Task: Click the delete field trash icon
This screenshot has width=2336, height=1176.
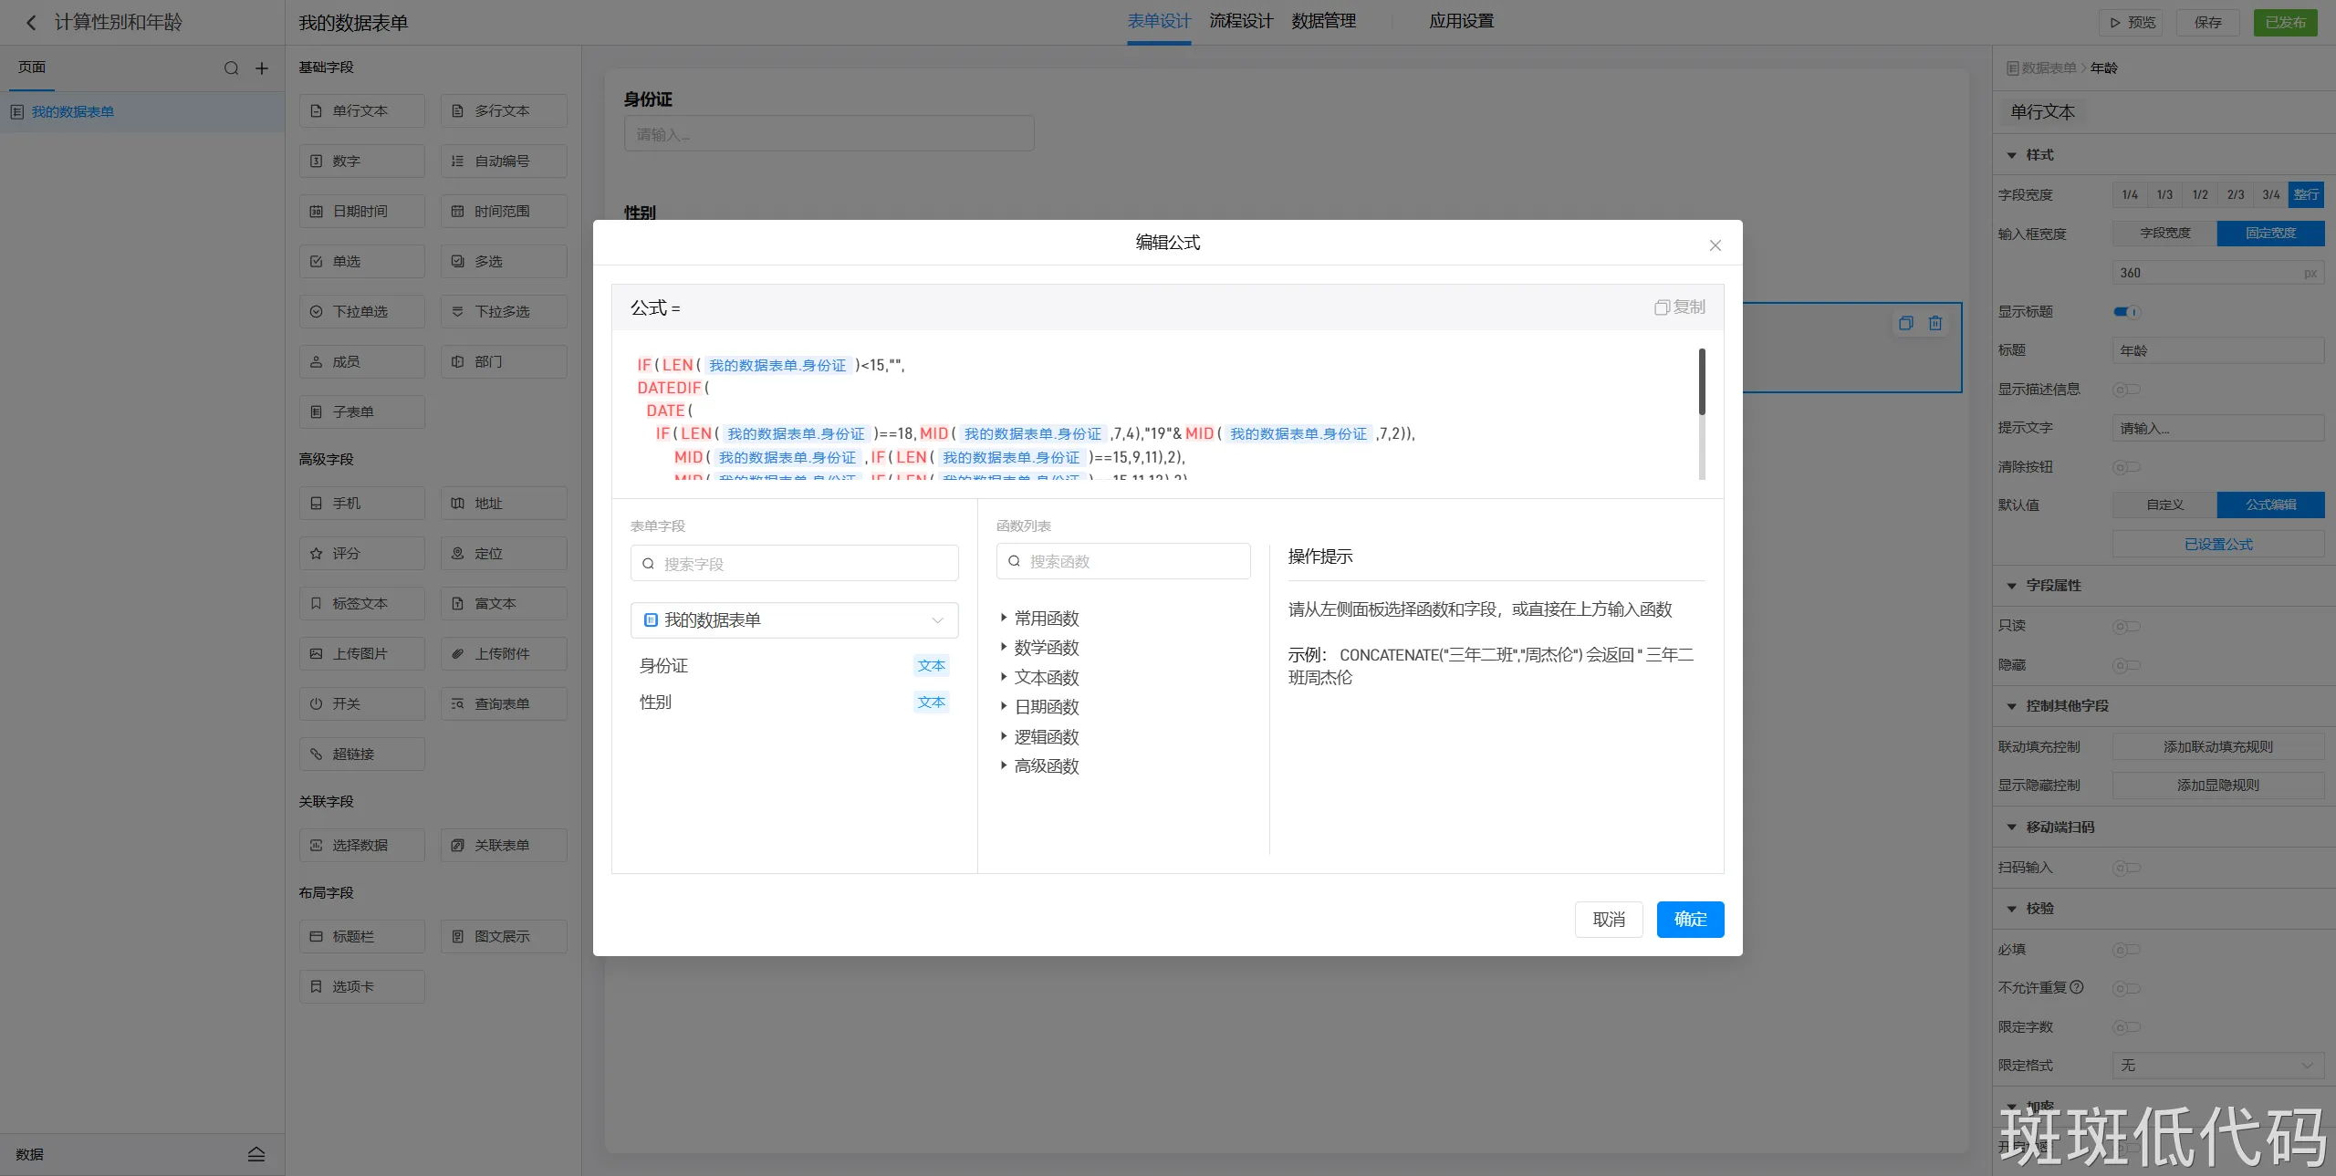Action: 1934,323
